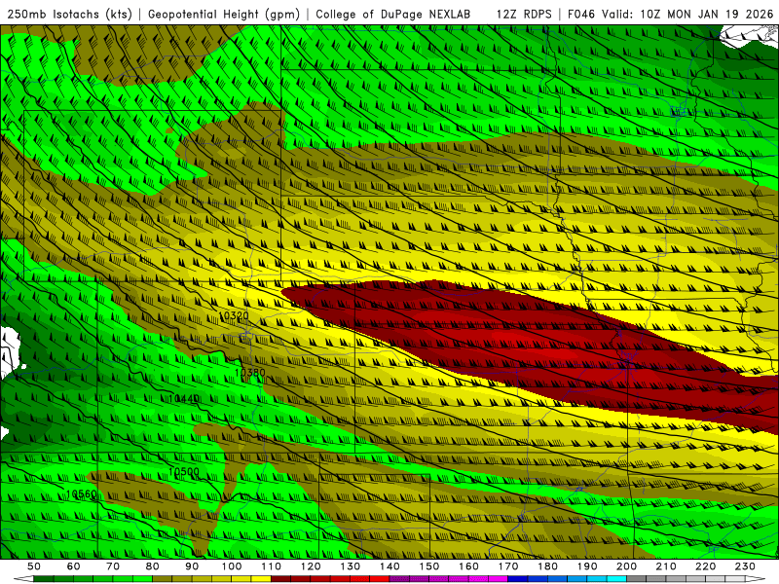Click the 190 value on the color scale
This screenshot has width=779, height=584.
coord(587,566)
